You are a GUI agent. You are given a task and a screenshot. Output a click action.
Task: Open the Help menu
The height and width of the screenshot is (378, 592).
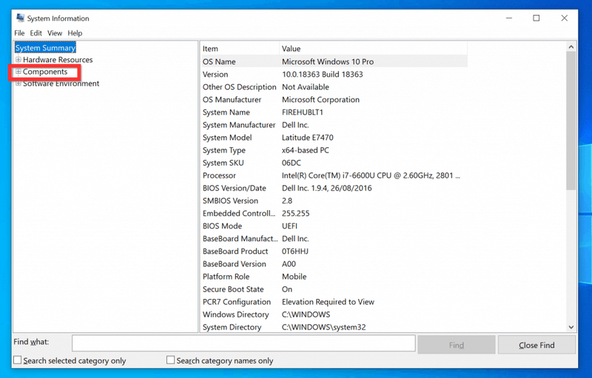click(75, 33)
